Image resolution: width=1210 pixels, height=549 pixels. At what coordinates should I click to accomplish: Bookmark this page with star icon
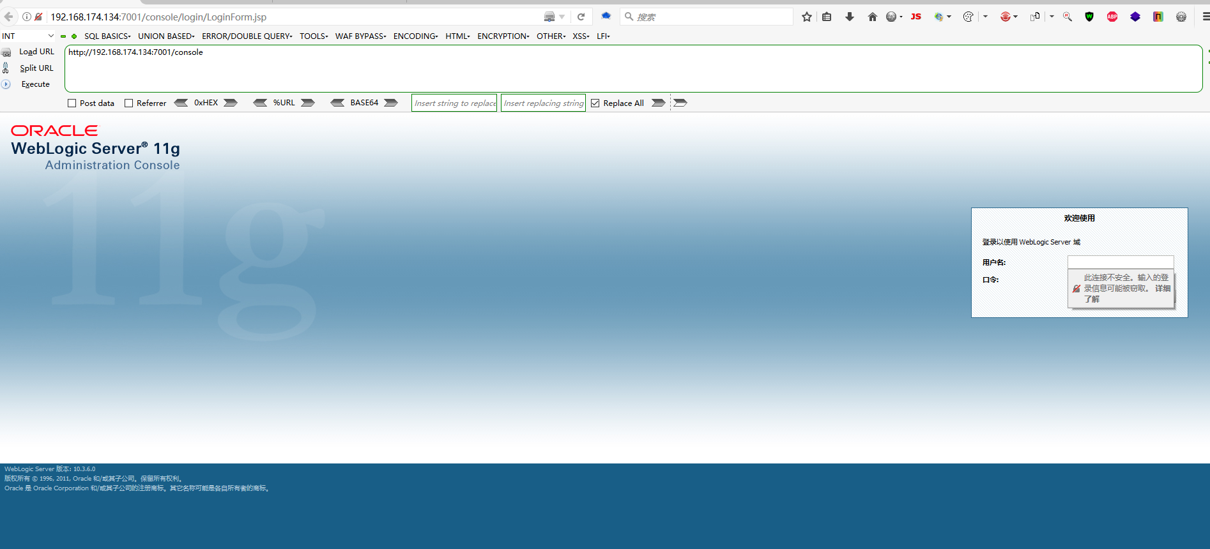click(x=807, y=17)
